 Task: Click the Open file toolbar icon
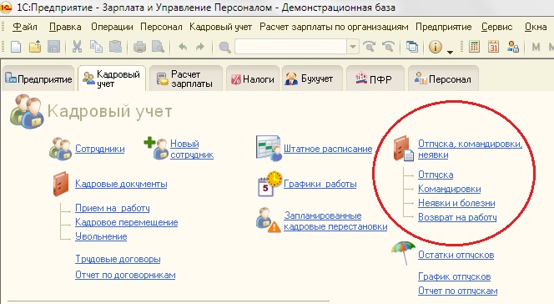tap(35, 47)
